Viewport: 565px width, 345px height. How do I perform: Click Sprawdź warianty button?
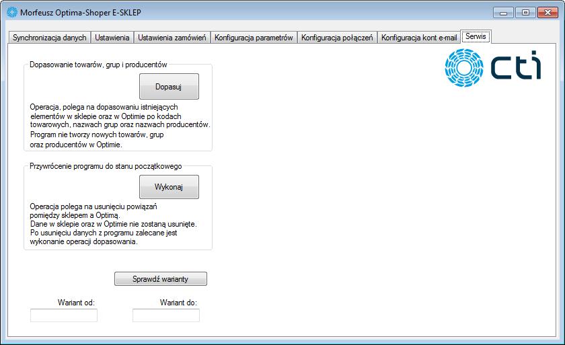pyautogui.click(x=161, y=278)
